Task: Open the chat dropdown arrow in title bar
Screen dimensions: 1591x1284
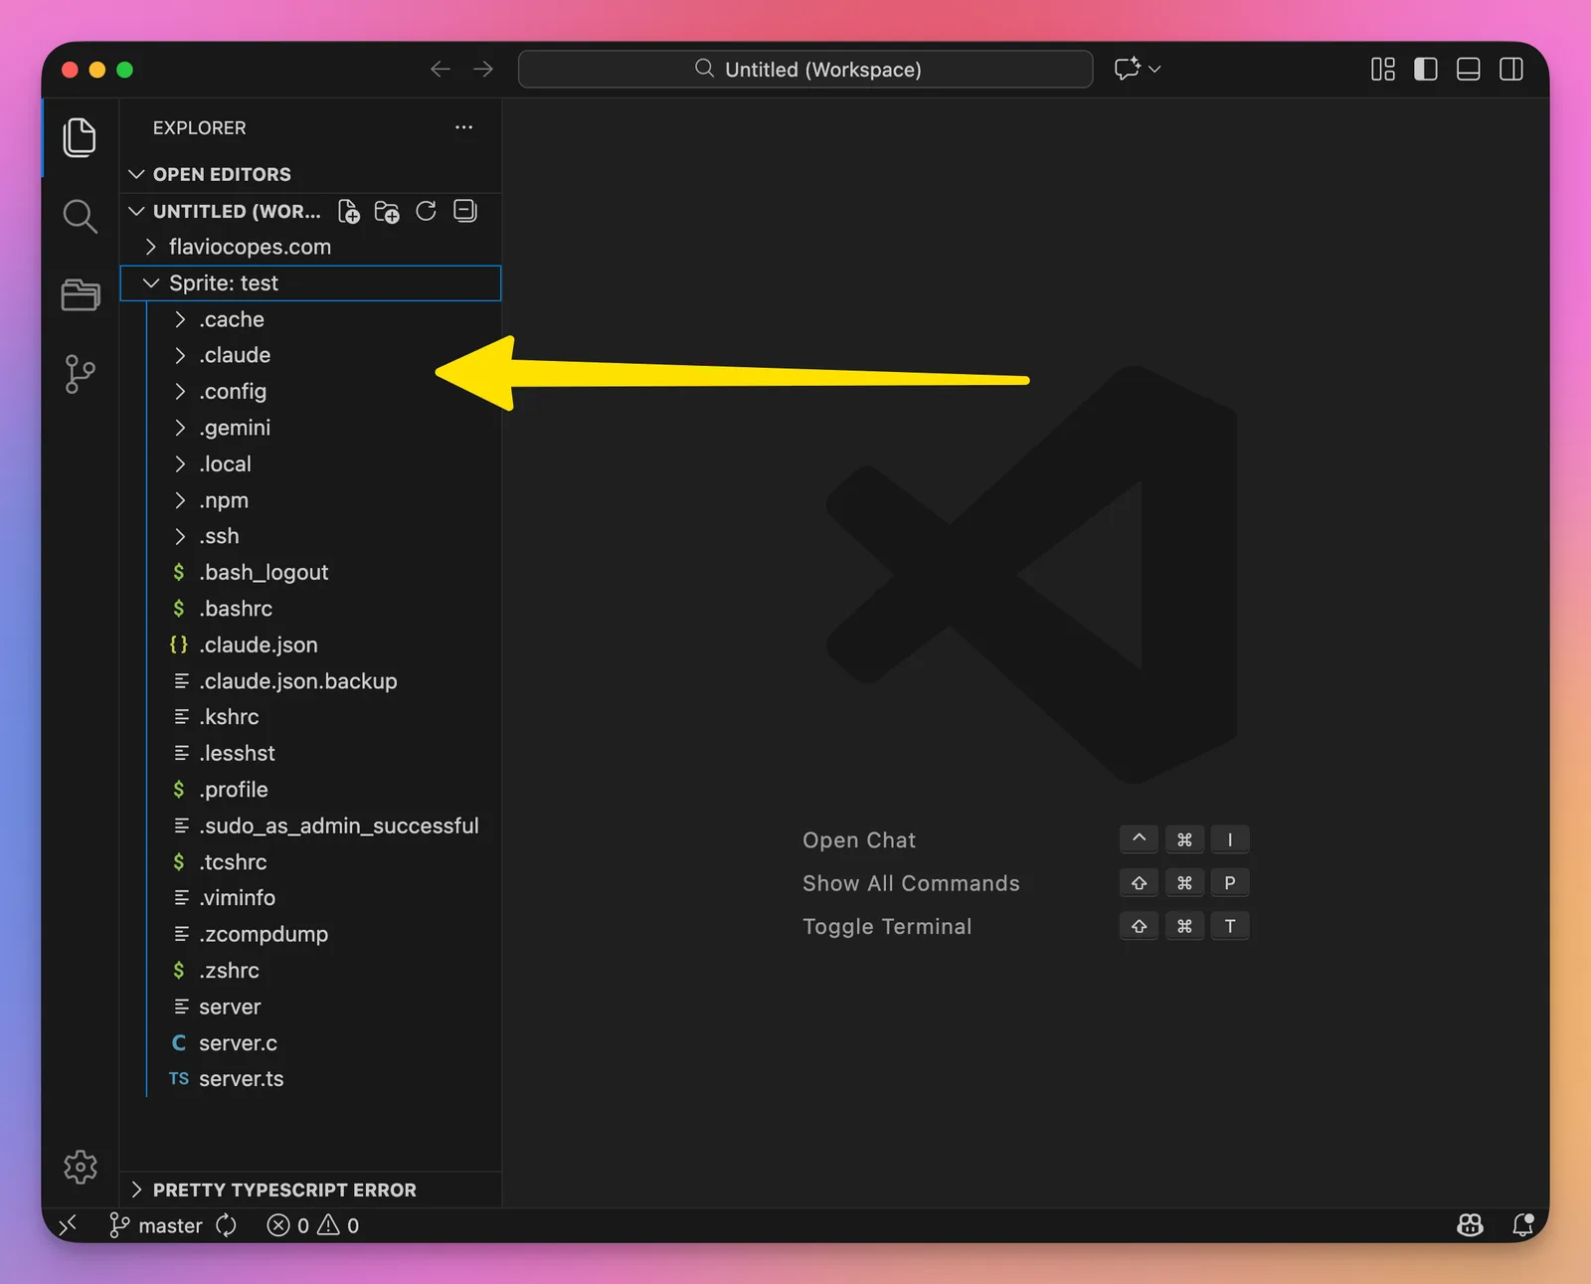Action: [1154, 69]
